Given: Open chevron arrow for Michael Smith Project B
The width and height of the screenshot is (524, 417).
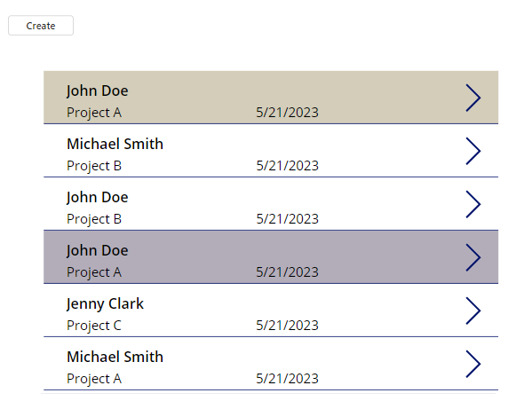Looking at the screenshot, I should tap(473, 151).
